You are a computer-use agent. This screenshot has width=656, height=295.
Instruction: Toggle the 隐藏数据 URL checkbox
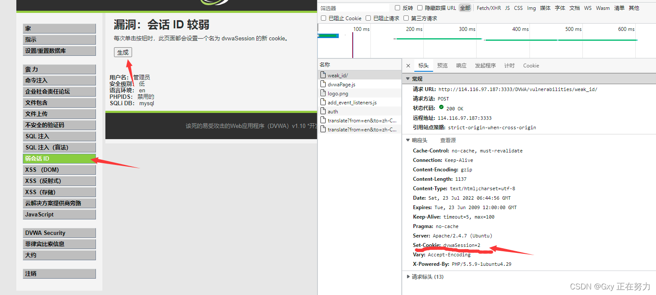point(420,8)
